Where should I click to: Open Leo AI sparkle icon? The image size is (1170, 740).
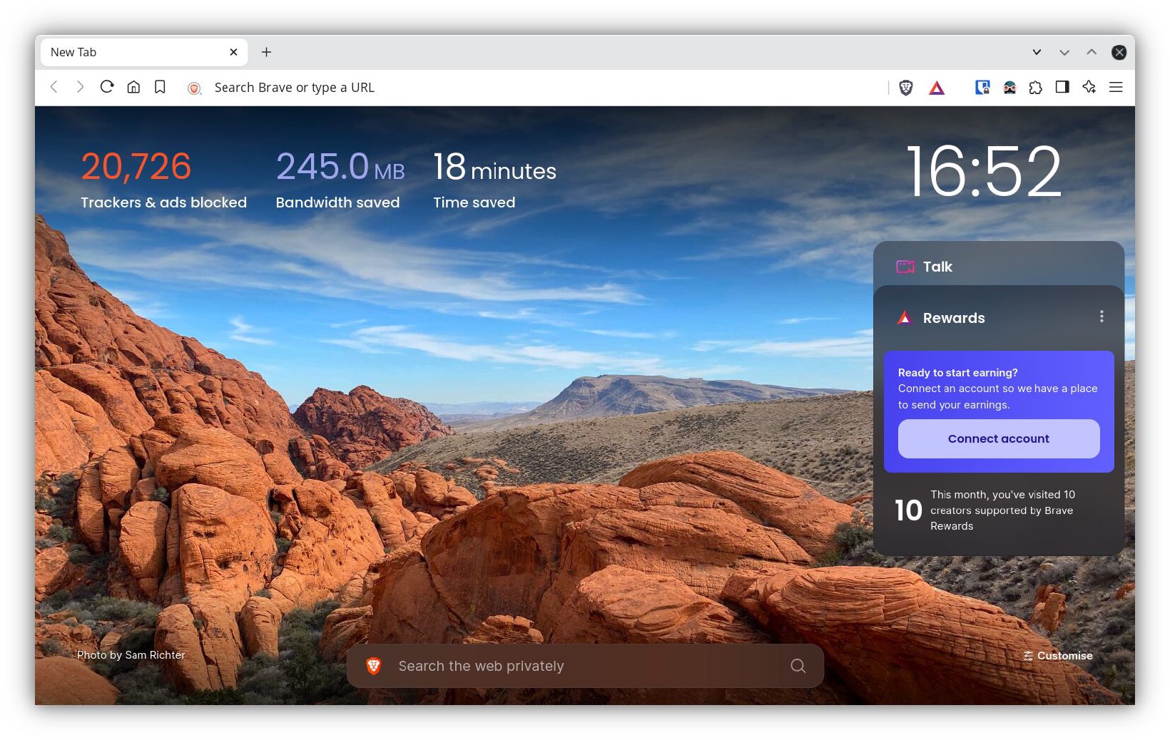[x=1089, y=87]
